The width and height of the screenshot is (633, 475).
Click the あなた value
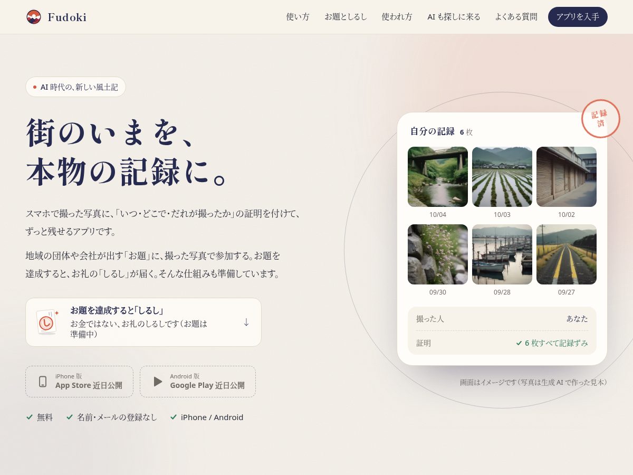(x=577, y=319)
